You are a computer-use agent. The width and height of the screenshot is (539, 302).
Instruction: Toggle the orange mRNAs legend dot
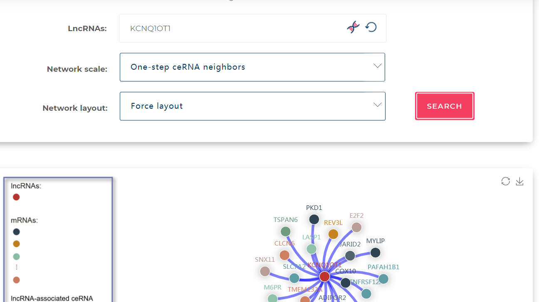(16, 244)
